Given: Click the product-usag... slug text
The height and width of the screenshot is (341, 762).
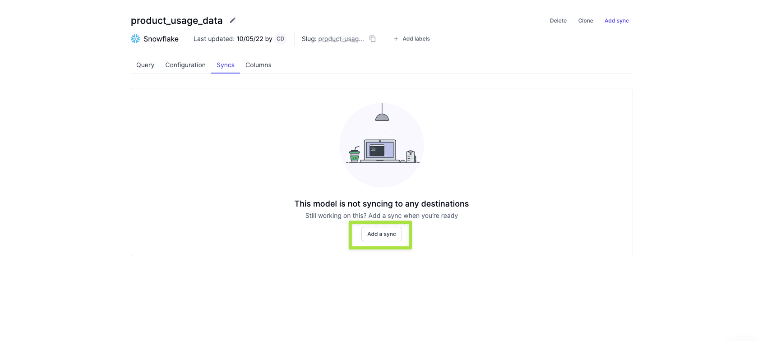Looking at the screenshot, I should (x=341, y=39).
